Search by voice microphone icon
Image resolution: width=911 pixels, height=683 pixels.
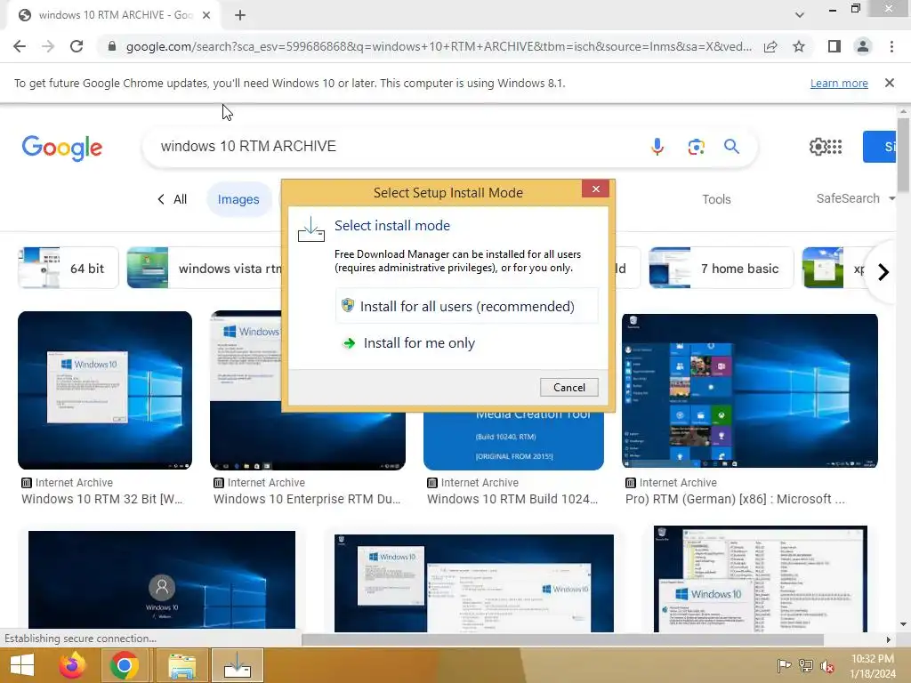(x=657, y=147)
